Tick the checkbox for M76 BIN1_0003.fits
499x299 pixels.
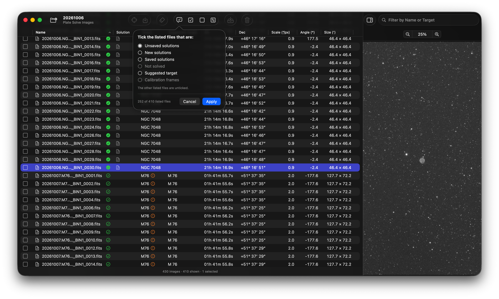click(25, 192)
